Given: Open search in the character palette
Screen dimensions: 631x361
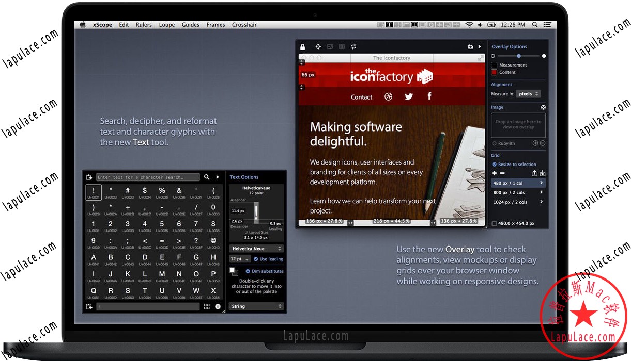Looking at the screenshot, I should 207,177.
